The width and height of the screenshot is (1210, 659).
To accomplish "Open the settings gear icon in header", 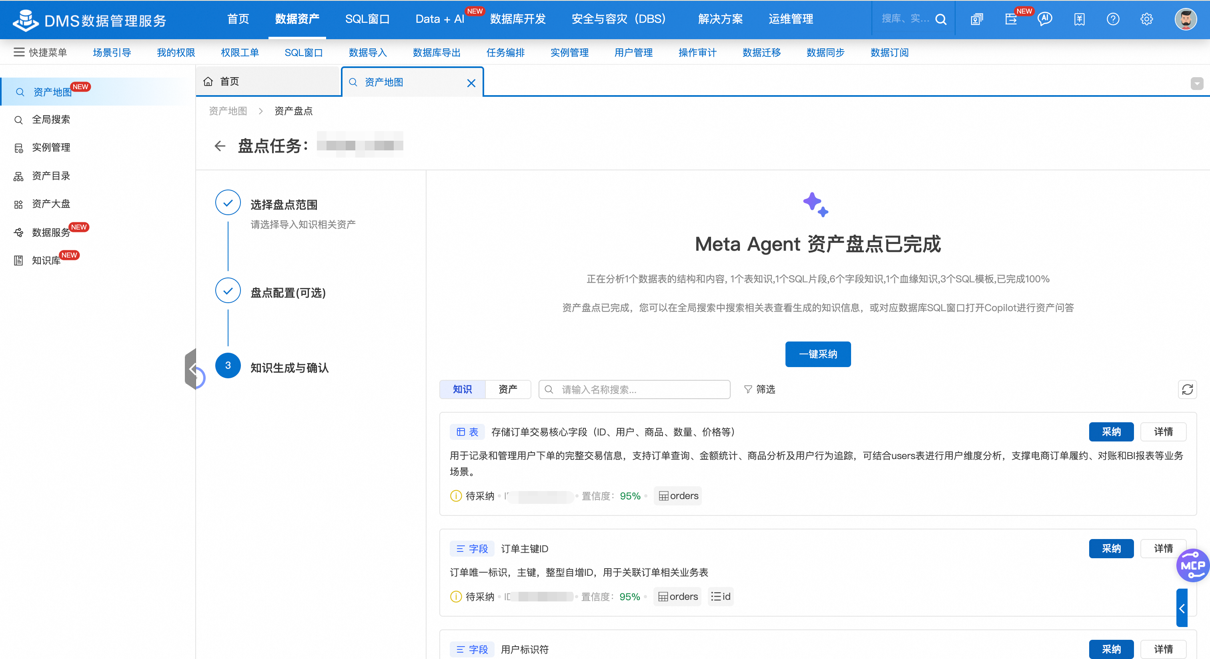I will (1146, 19).
